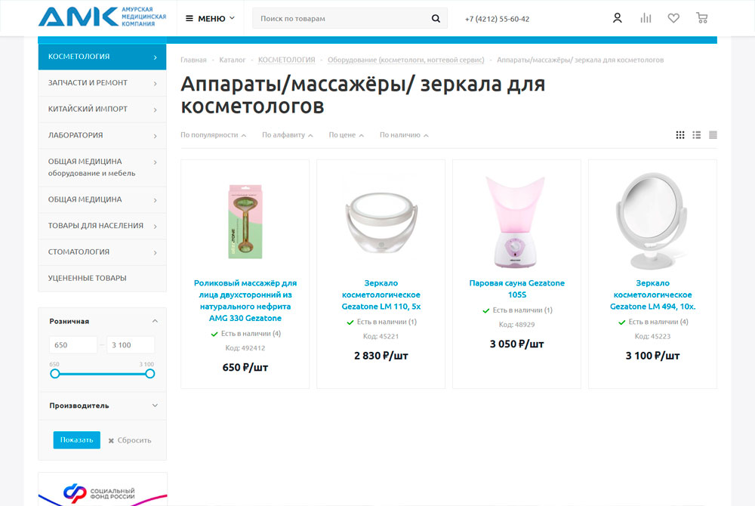Open the ЛАБОРАТОРИЯ category
The width and height of the screenshot is (755, 506).
102,136
